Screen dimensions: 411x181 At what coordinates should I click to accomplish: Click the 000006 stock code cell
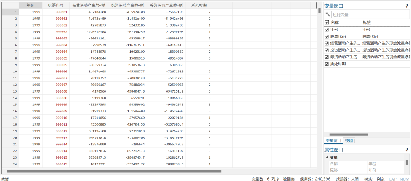tap(56, 72)
